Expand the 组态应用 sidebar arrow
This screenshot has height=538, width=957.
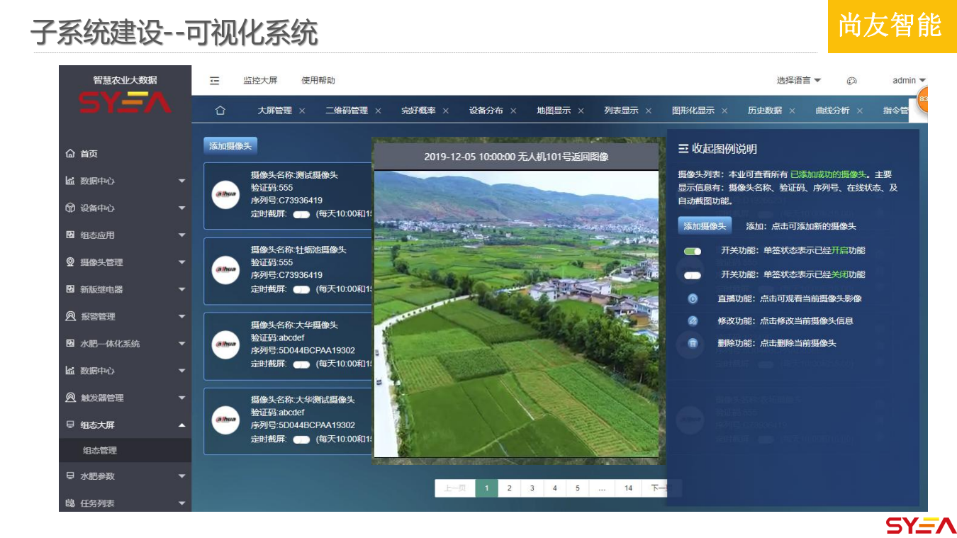pyautogui.click(x=181, y=235)
